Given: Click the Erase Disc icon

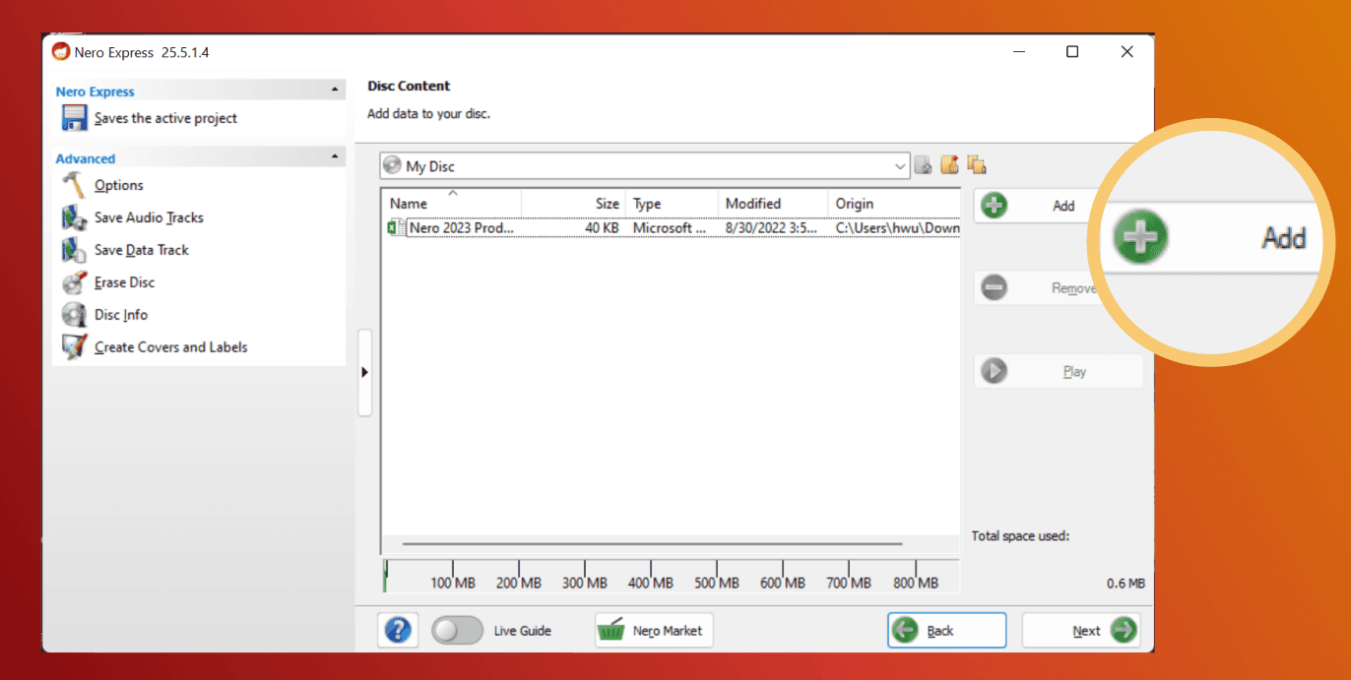Looking at the screenshot, I should pyautogui.click(x=74, y=282).
